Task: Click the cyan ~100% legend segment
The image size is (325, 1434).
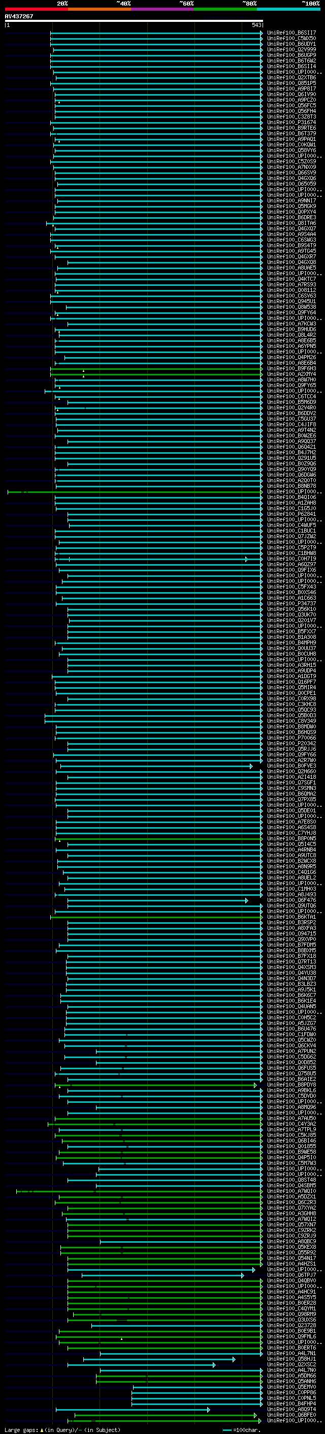Action: (x=288, y=9)
